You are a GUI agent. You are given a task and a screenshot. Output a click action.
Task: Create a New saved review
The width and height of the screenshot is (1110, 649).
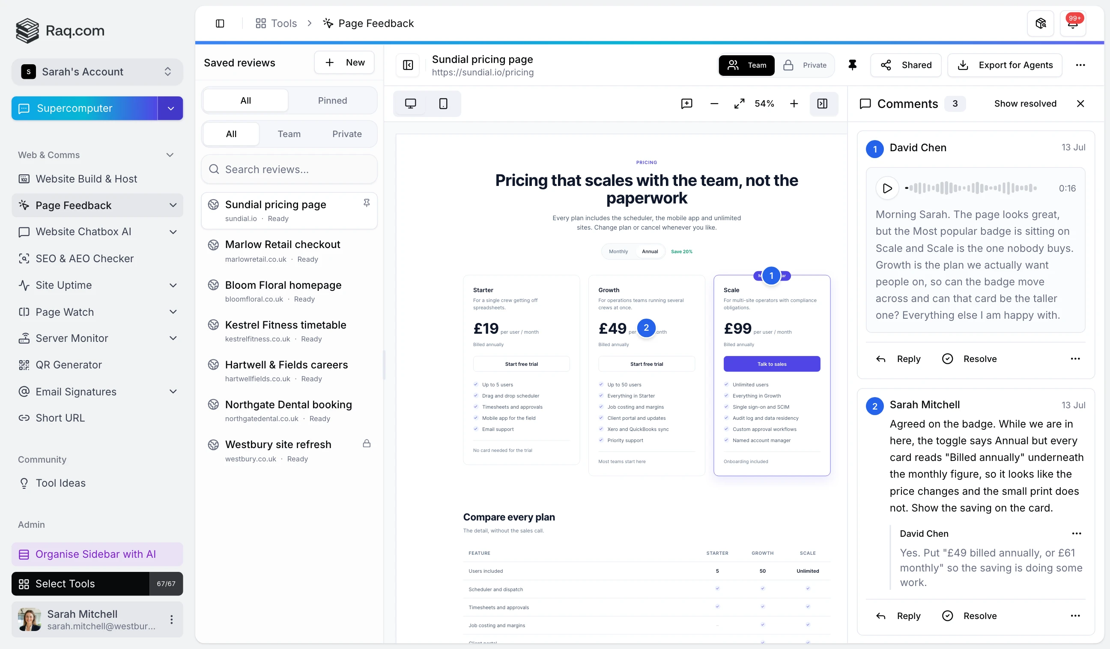click(344, 63)
